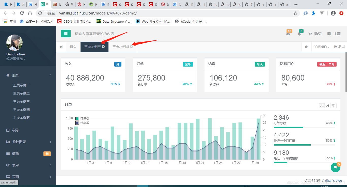Screen dimensions: 347x187
Task: Click the 信箱 orange 16 badge
Action: 47,153
